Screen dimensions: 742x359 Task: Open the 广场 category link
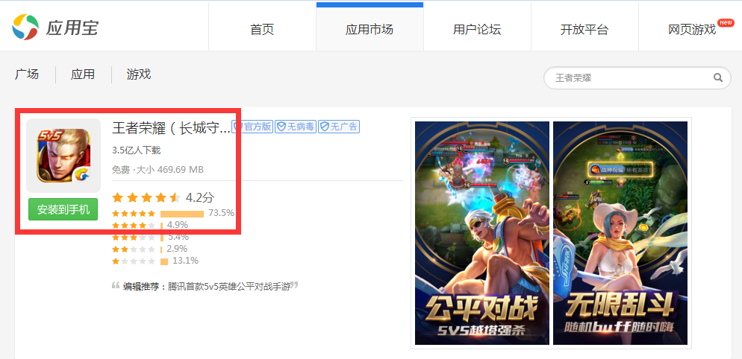tap(27, 74)
